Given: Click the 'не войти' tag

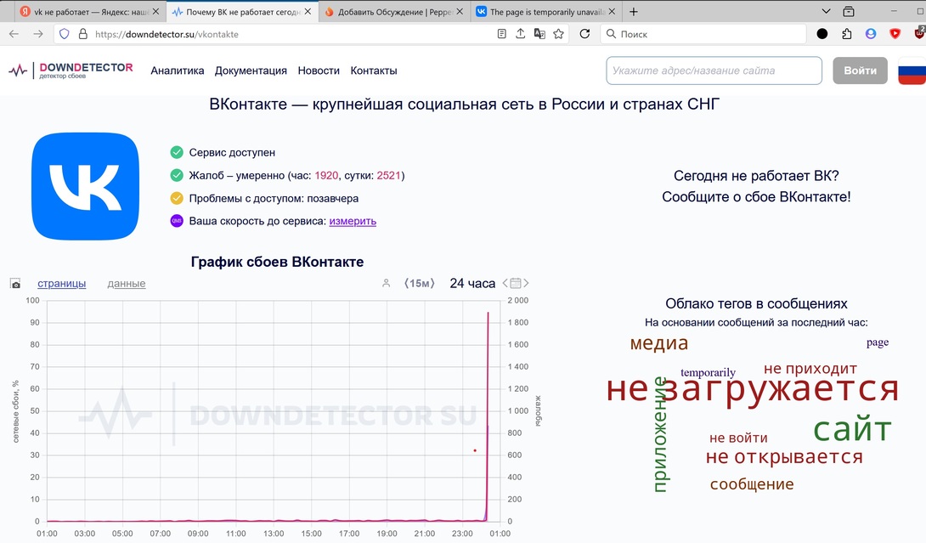Looking at the screenshot, I should click(x=738, y=438).
